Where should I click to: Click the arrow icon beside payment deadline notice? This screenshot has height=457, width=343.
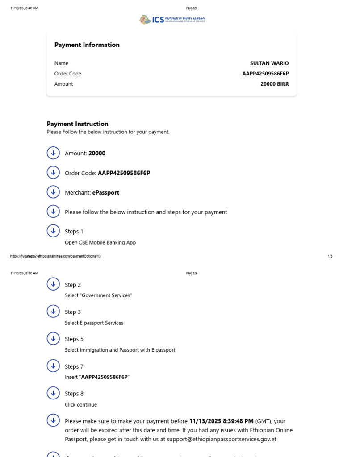53,420
